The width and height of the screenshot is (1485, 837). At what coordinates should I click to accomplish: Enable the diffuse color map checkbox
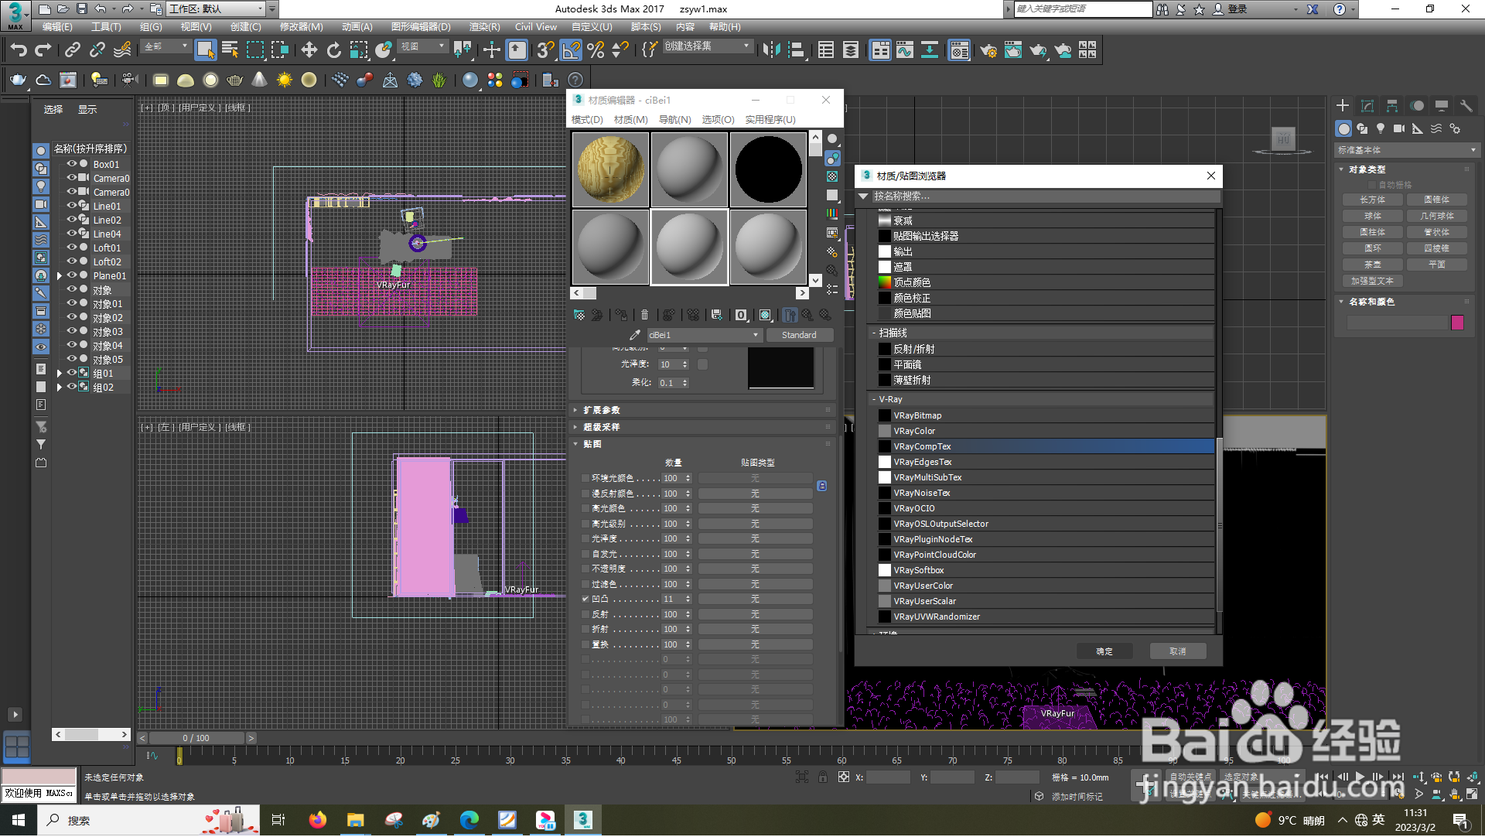click(x=585, y=494)
